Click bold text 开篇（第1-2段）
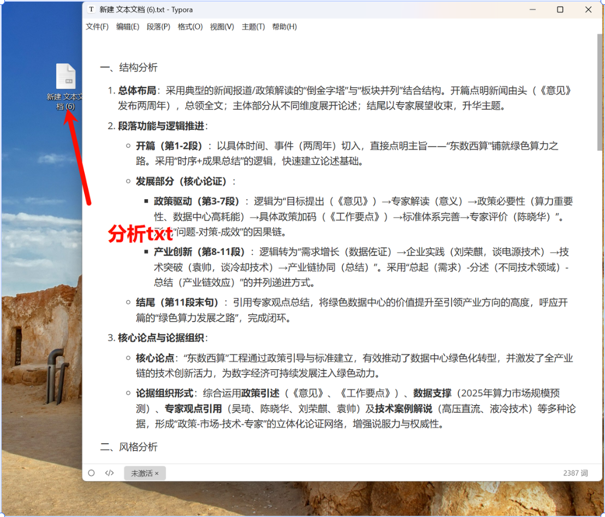This screenshot has height=517, width=605. (x=169, y=146)
